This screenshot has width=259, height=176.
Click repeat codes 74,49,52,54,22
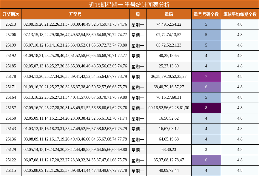[169, 24]
